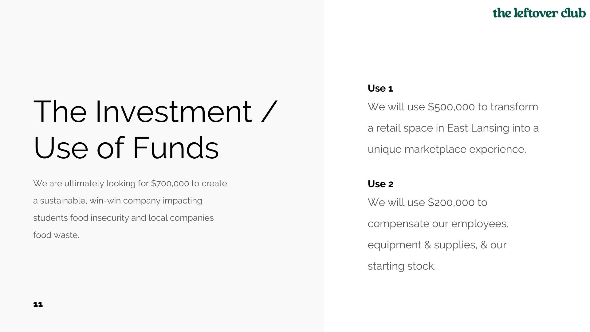Click the $500,000 amount under Use 1
Image resolution: width=590 pixels, height=332 pixels.
point(451,107)
